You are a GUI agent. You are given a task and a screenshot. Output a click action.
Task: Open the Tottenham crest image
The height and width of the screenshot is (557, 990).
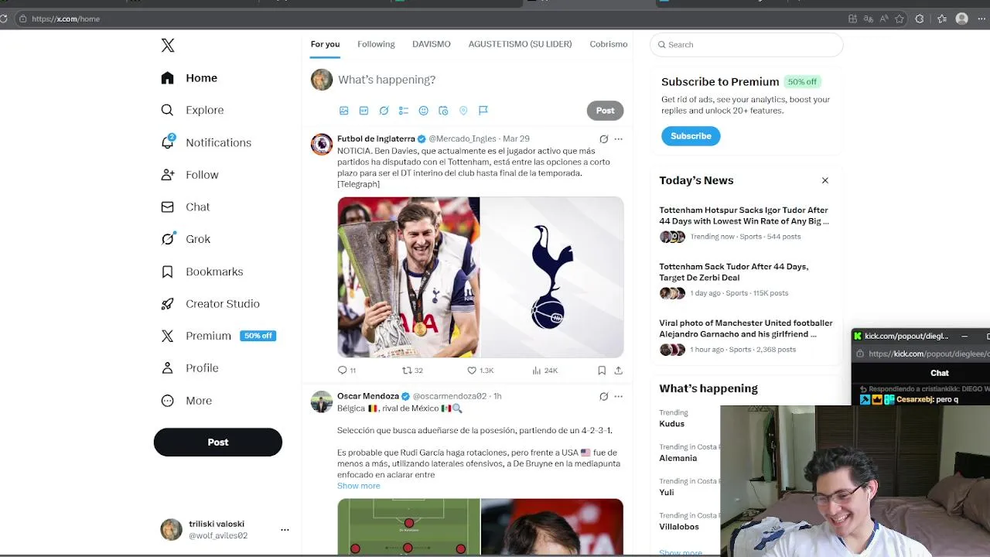coord(552,277)
